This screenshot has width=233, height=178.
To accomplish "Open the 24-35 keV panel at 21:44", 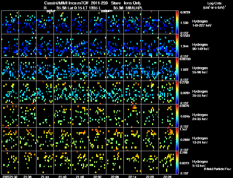I will tap(45, 116).
